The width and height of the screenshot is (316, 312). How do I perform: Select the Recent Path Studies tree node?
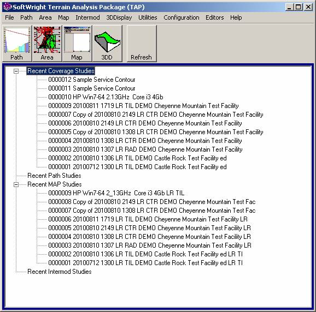point(54,176)
